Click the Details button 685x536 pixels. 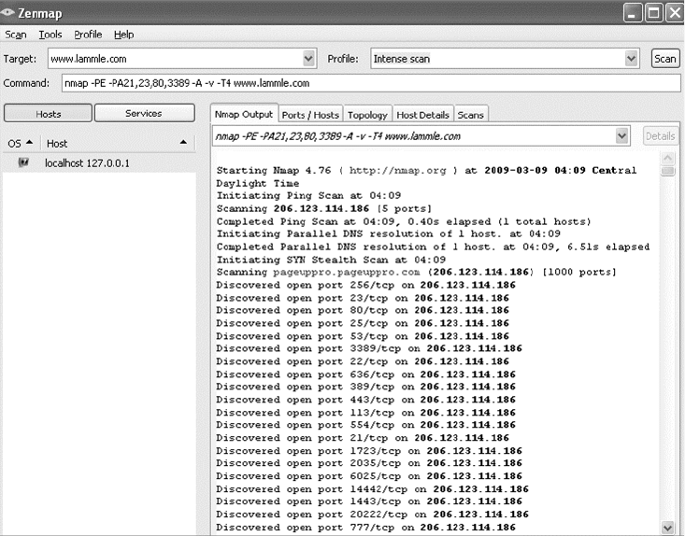tap(661, 136)
